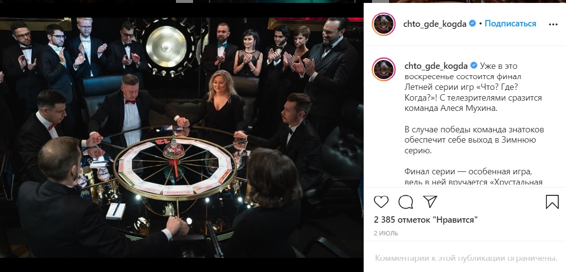Image resolution: width=566 pixels, height=272 pixels.
Task: Click the verified badge in the post header
Action: click(473, 23)
